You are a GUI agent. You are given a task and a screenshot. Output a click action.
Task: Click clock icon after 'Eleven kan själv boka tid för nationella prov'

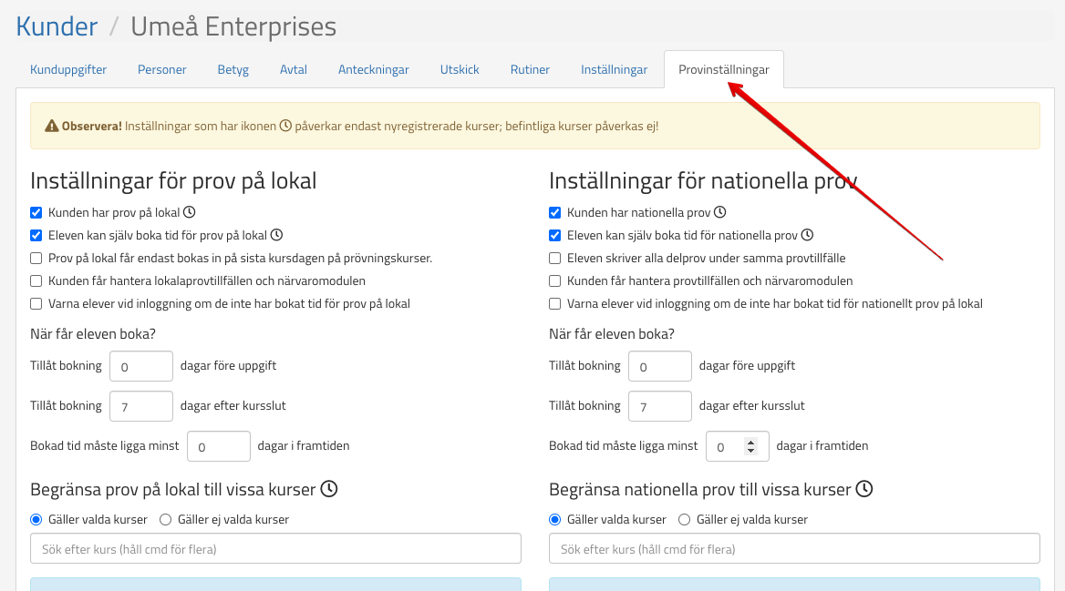point(807,235)
